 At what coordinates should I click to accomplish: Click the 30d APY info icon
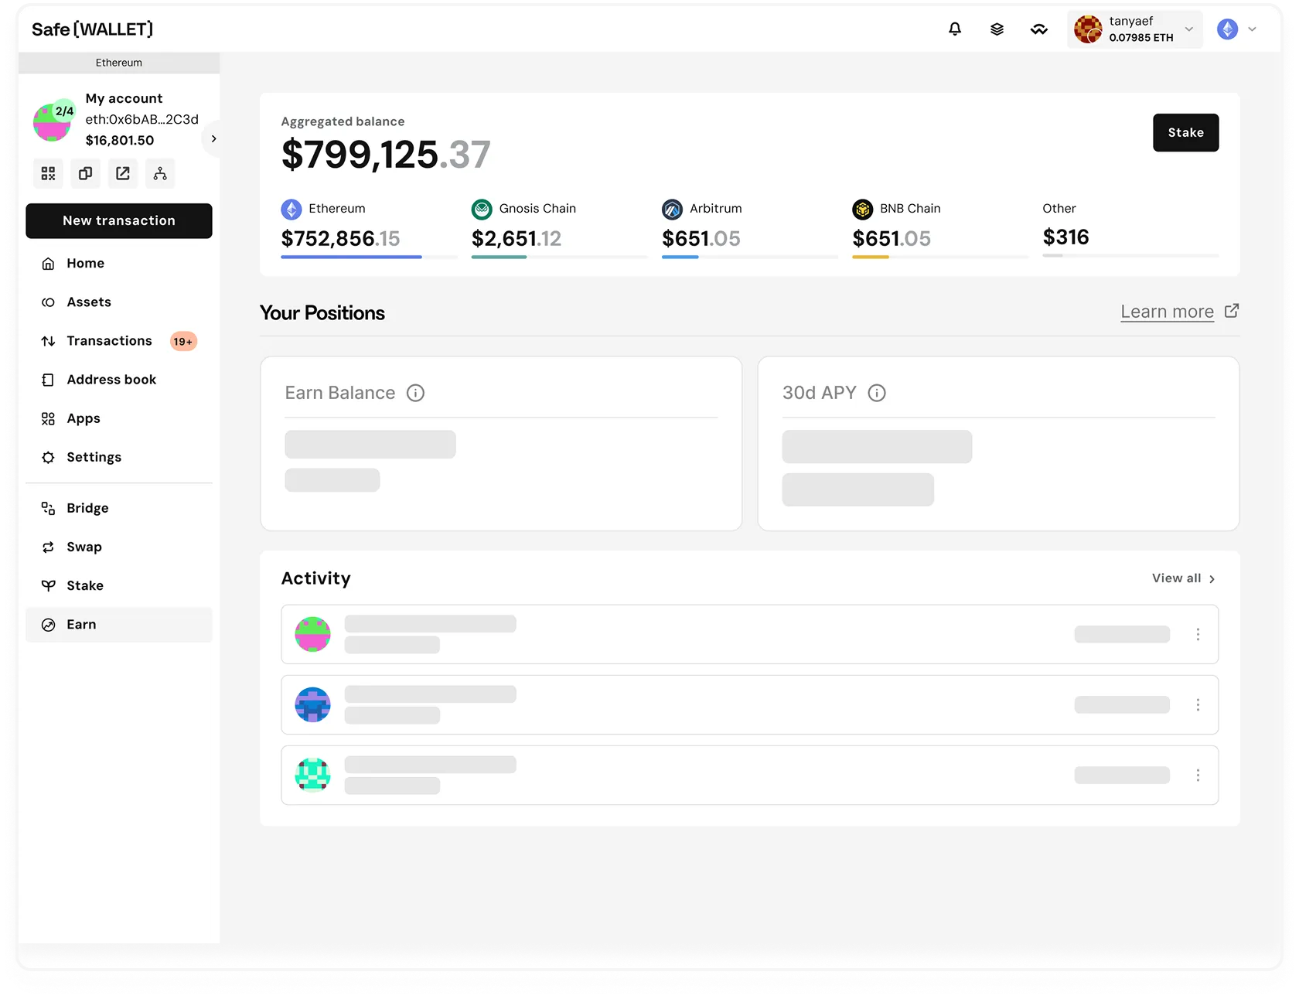876,393
